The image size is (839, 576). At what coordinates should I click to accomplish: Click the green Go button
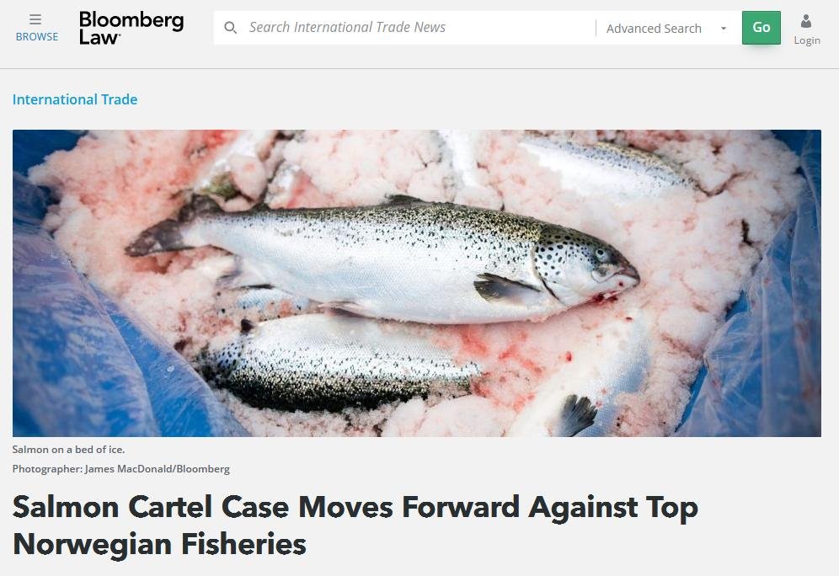pos(761,27)
